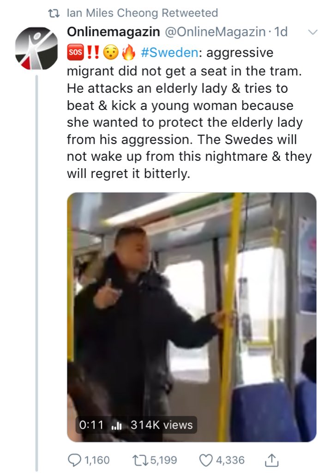Tap the share upload icon

(271, 460)
